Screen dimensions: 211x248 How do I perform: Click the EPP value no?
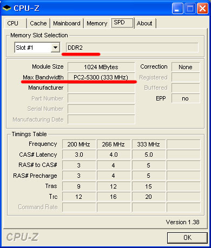pos(186,98)
